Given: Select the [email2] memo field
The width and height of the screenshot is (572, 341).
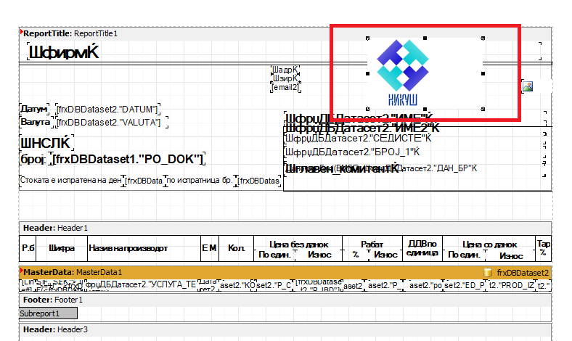Looking at the screenshot, I should coord(285,87).
